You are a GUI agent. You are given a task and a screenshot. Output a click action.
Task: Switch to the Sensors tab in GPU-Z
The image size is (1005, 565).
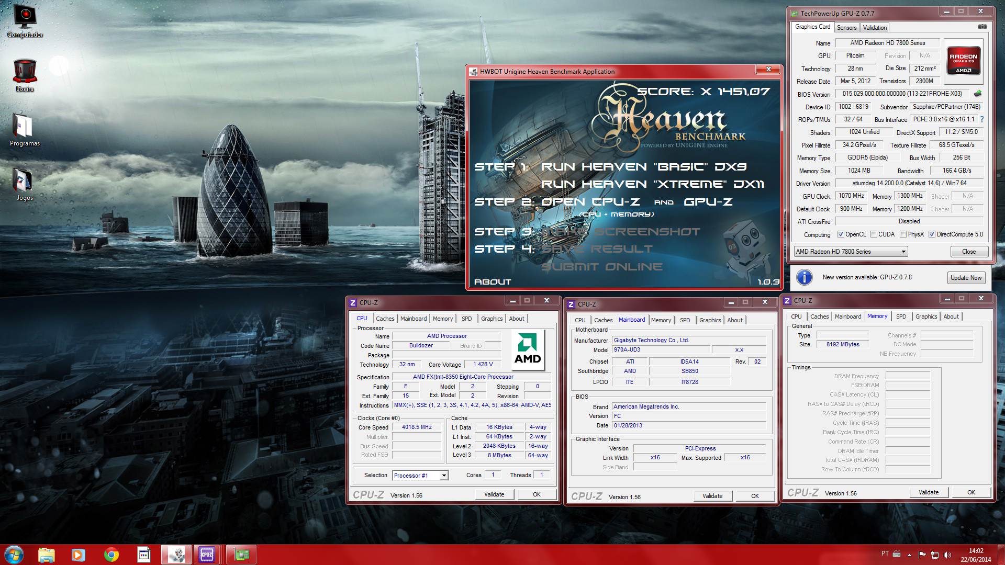point(846,28)
